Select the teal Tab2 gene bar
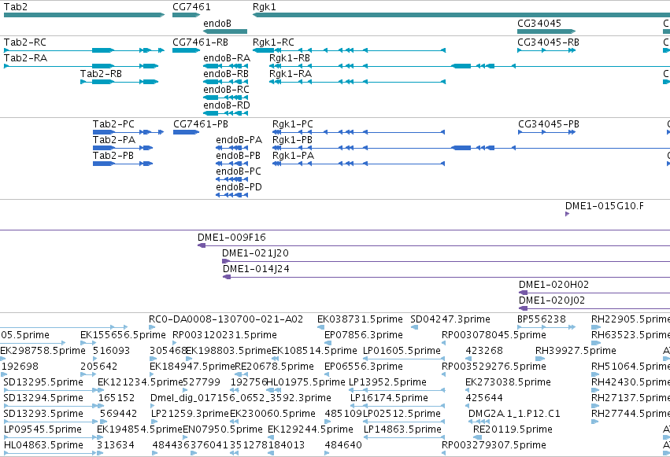670x457 pixels. pos(84,15)
